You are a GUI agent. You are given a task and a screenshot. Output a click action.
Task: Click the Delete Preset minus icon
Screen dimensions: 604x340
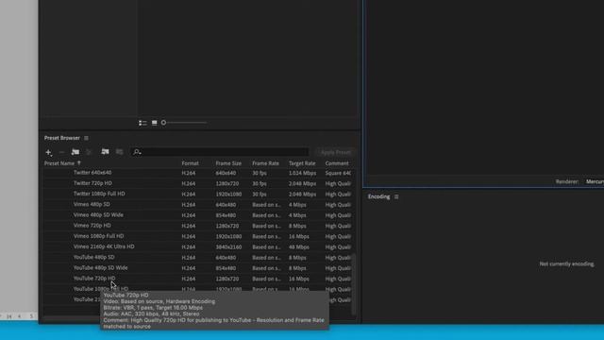pyautogui.click(x=61, y=152)
